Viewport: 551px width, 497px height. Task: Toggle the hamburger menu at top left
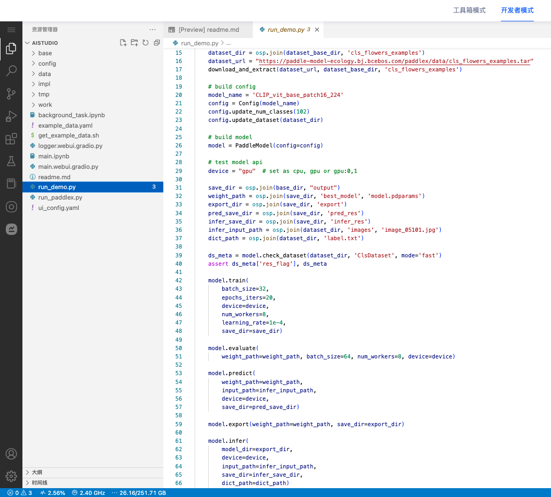pos(11,30)
